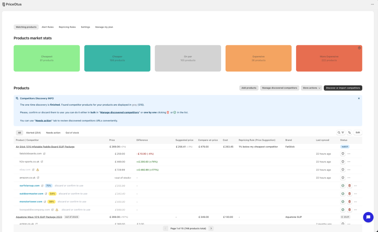Click the sort order arrows icon
The image size is (378, 232).
[x=349, y=133]
